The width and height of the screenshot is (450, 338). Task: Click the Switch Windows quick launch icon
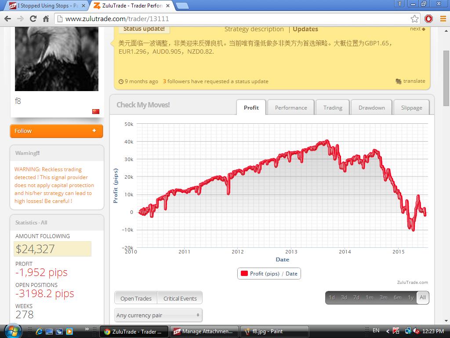click(x=59, y=331)
